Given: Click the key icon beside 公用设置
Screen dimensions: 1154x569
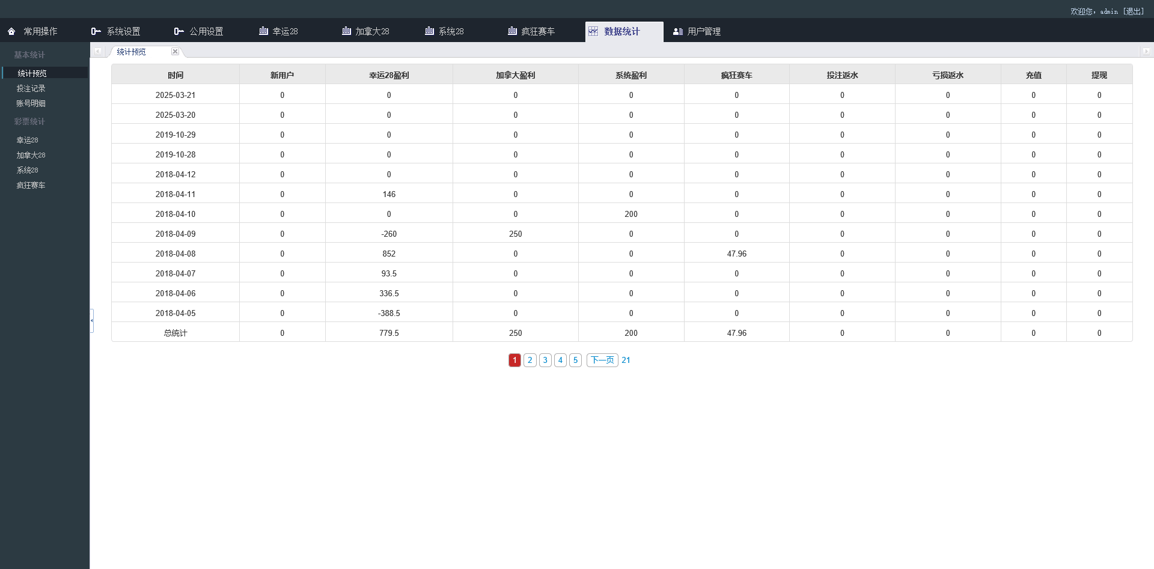Looking at the screenshot, I should click(178, 31).
